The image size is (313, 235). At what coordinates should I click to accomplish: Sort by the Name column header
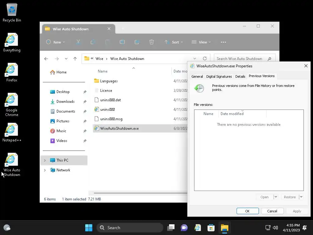click(x=103, y=71)
